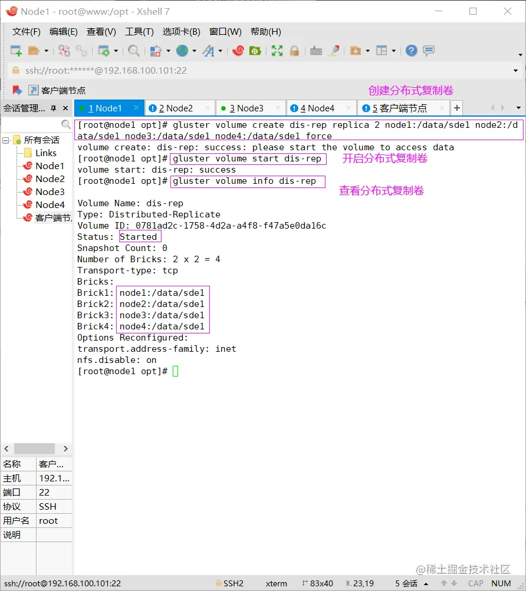Click the session tree horizontal scrollbar thumb
This screenshot has width=526, height=591.
[34, 448]
